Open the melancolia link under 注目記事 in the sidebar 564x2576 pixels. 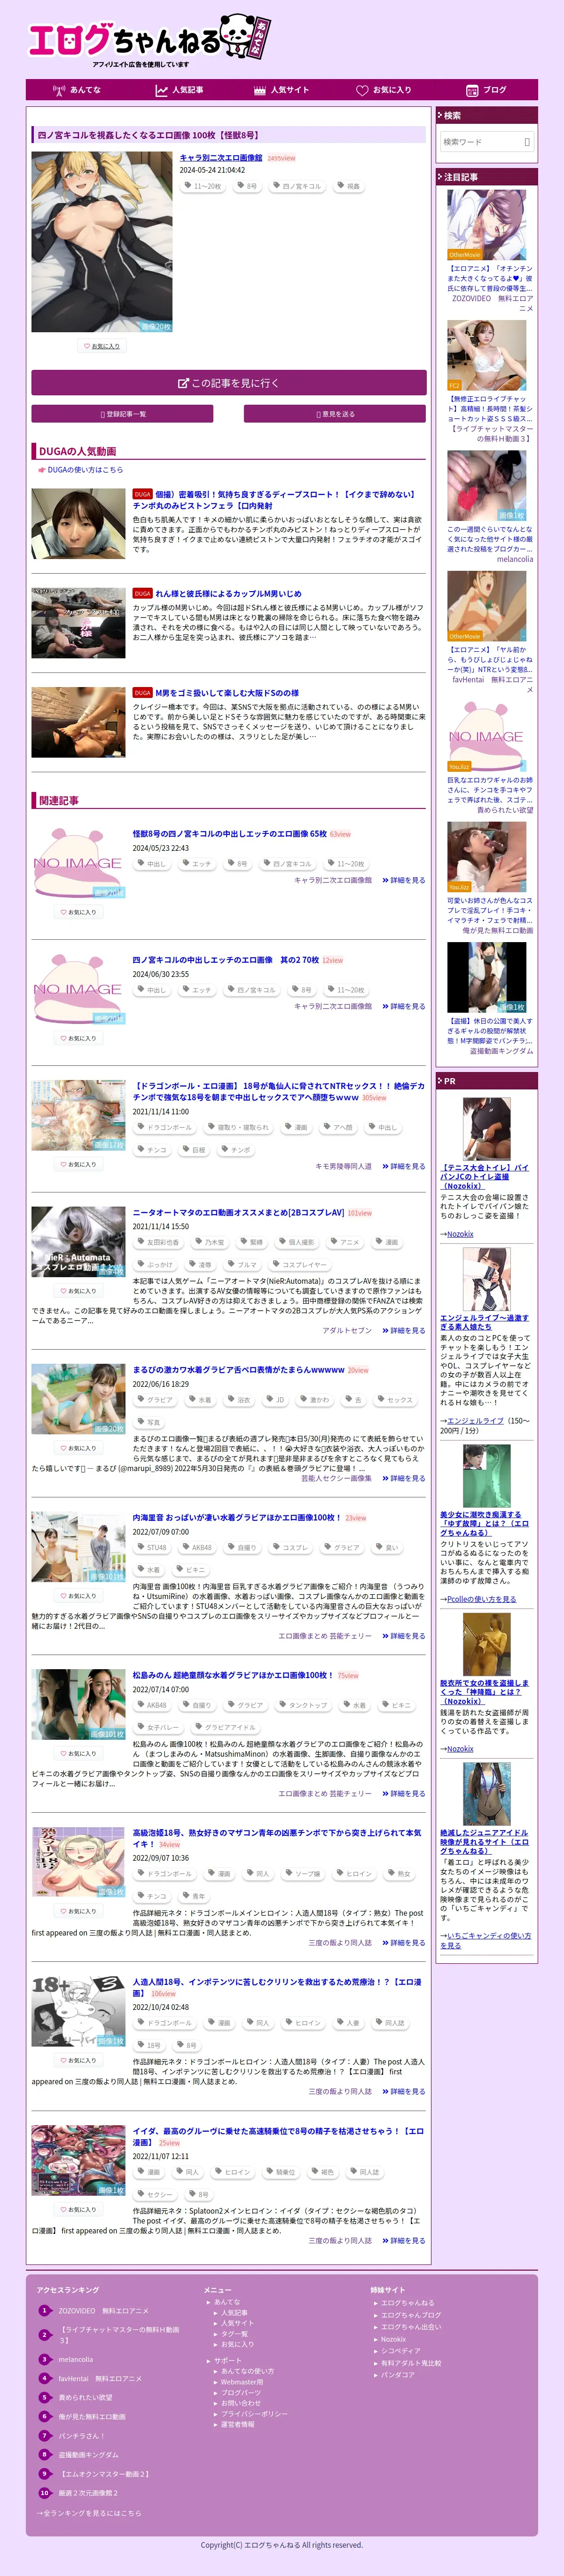(x=515, y=559)
